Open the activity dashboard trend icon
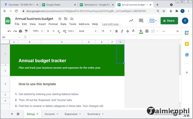This screenshot has height=119, width=193. click(131, 21)
